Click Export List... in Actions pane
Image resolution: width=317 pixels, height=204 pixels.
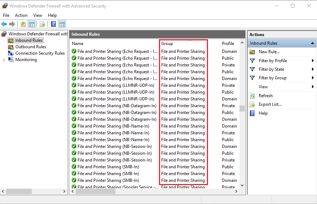tap(270, 104)
